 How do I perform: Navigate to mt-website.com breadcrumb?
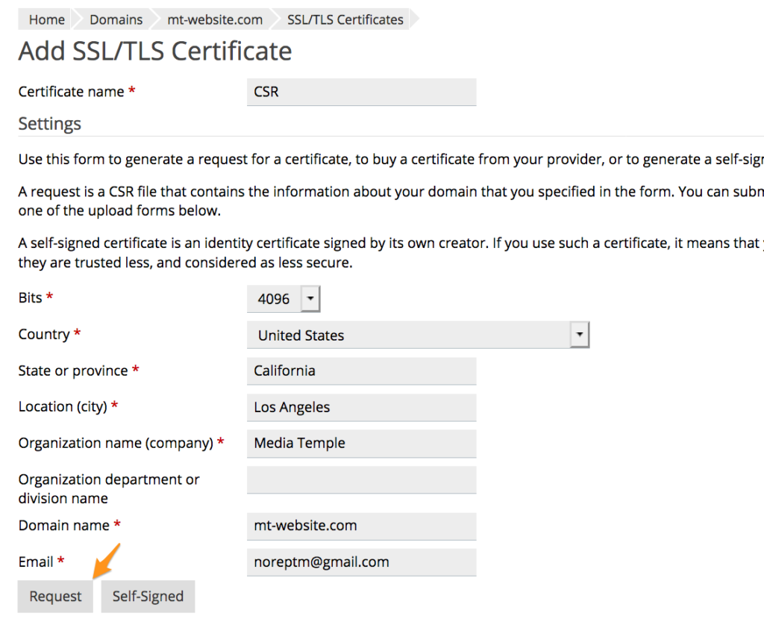[215, 19]
